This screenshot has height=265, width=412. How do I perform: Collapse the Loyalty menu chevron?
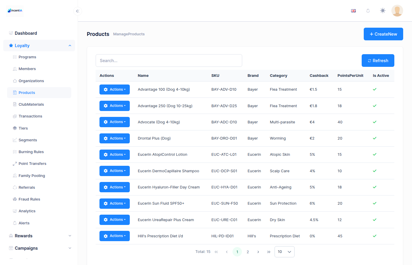point(70,46)
